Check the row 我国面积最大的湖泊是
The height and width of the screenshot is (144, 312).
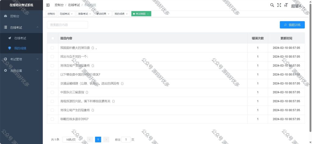tap(52, 48)
